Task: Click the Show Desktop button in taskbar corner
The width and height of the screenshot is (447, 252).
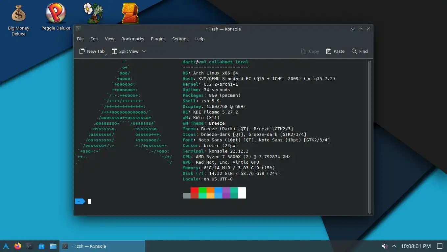Action: (440, 246)
